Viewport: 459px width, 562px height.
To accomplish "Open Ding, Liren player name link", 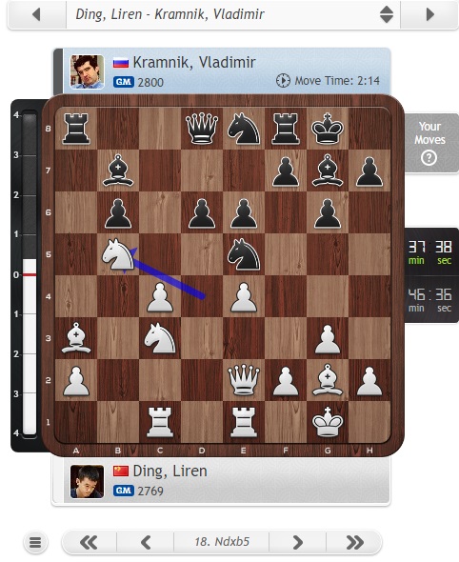I will click(x=170, y=471).
